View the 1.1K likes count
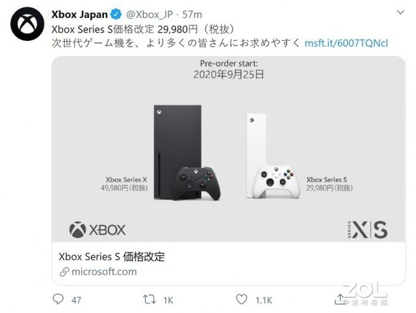This screenshot has width=416, height=313. pyautogui.click(x=264, y=300)
